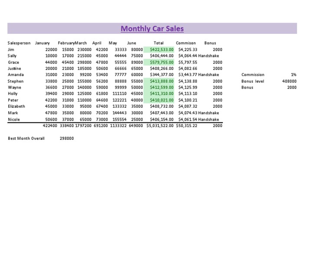Image resolution: width=333 pixels, height=258 pixels.
Task: Click Sally's 'Handshake' bonus cell
Action: click(x=208, y=56)
